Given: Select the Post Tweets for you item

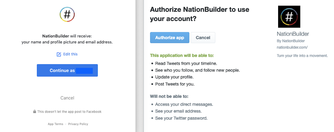Looking at the screenshot, I should pos(175,84).
